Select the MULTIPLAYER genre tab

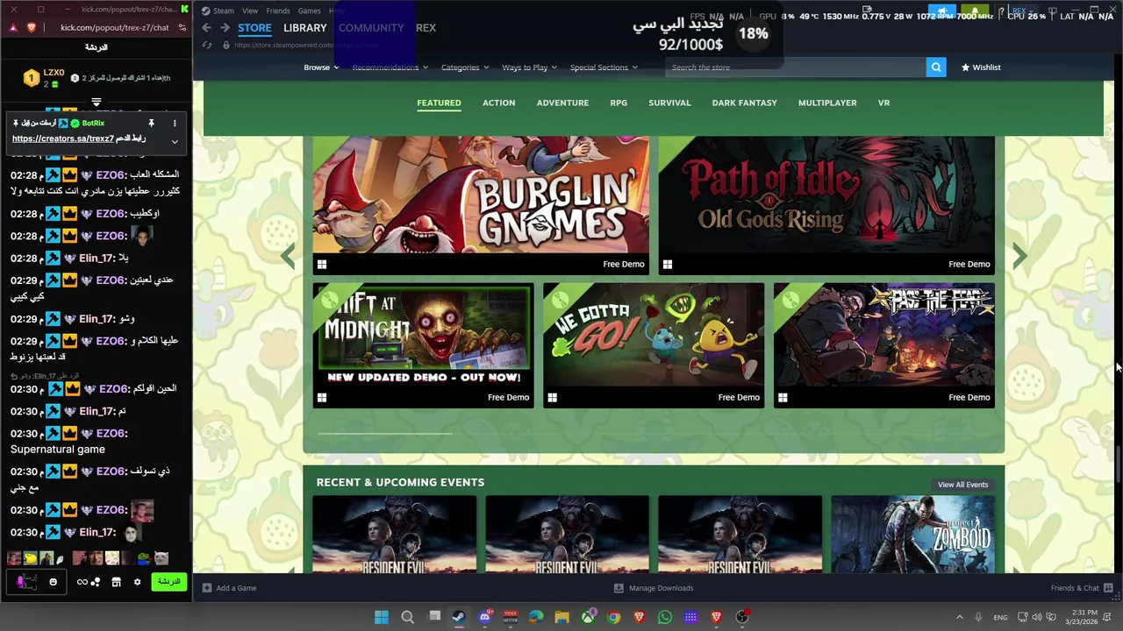coord(827,103)
